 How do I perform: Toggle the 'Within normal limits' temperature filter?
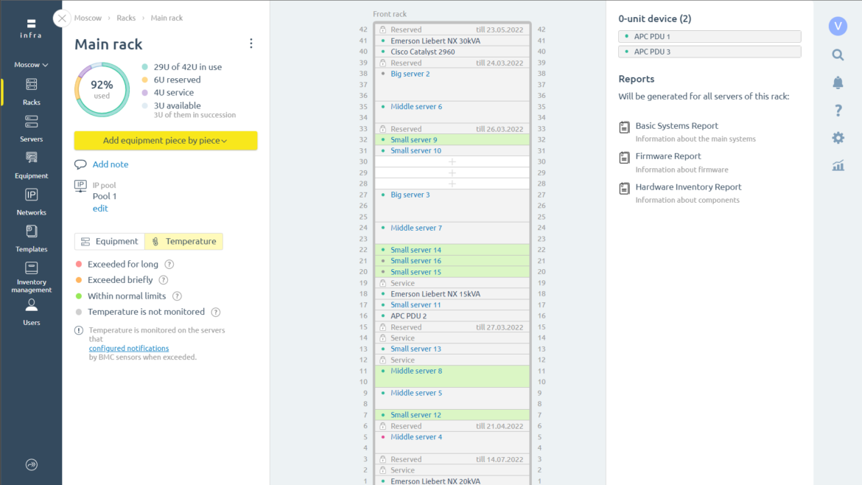point(125,296)
